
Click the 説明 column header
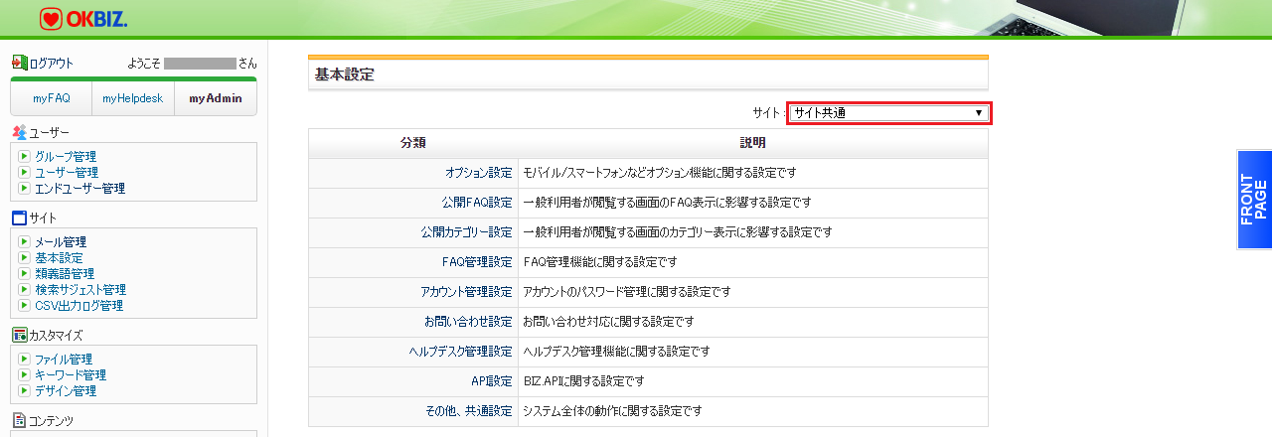coord(753,143)
